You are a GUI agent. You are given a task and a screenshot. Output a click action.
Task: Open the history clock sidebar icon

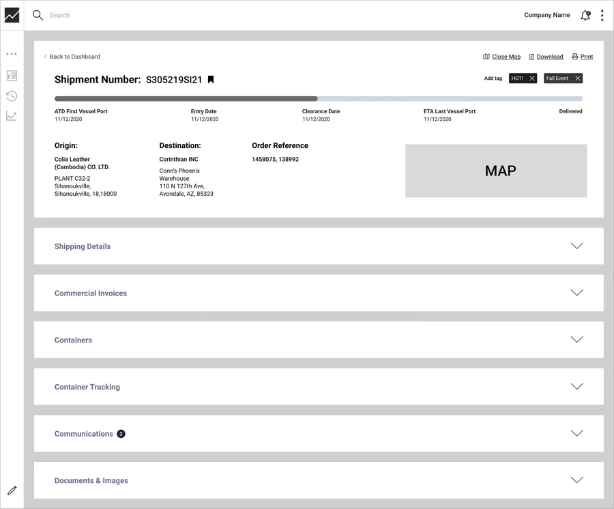(12, 96)
